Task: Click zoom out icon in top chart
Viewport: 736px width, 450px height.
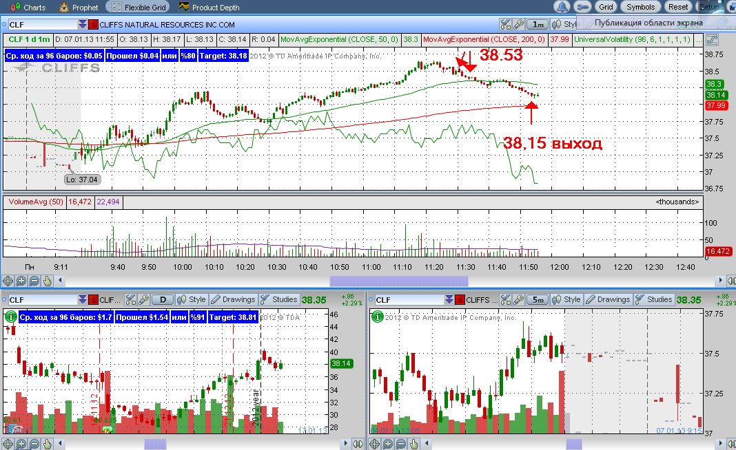Action: point(34,281)
